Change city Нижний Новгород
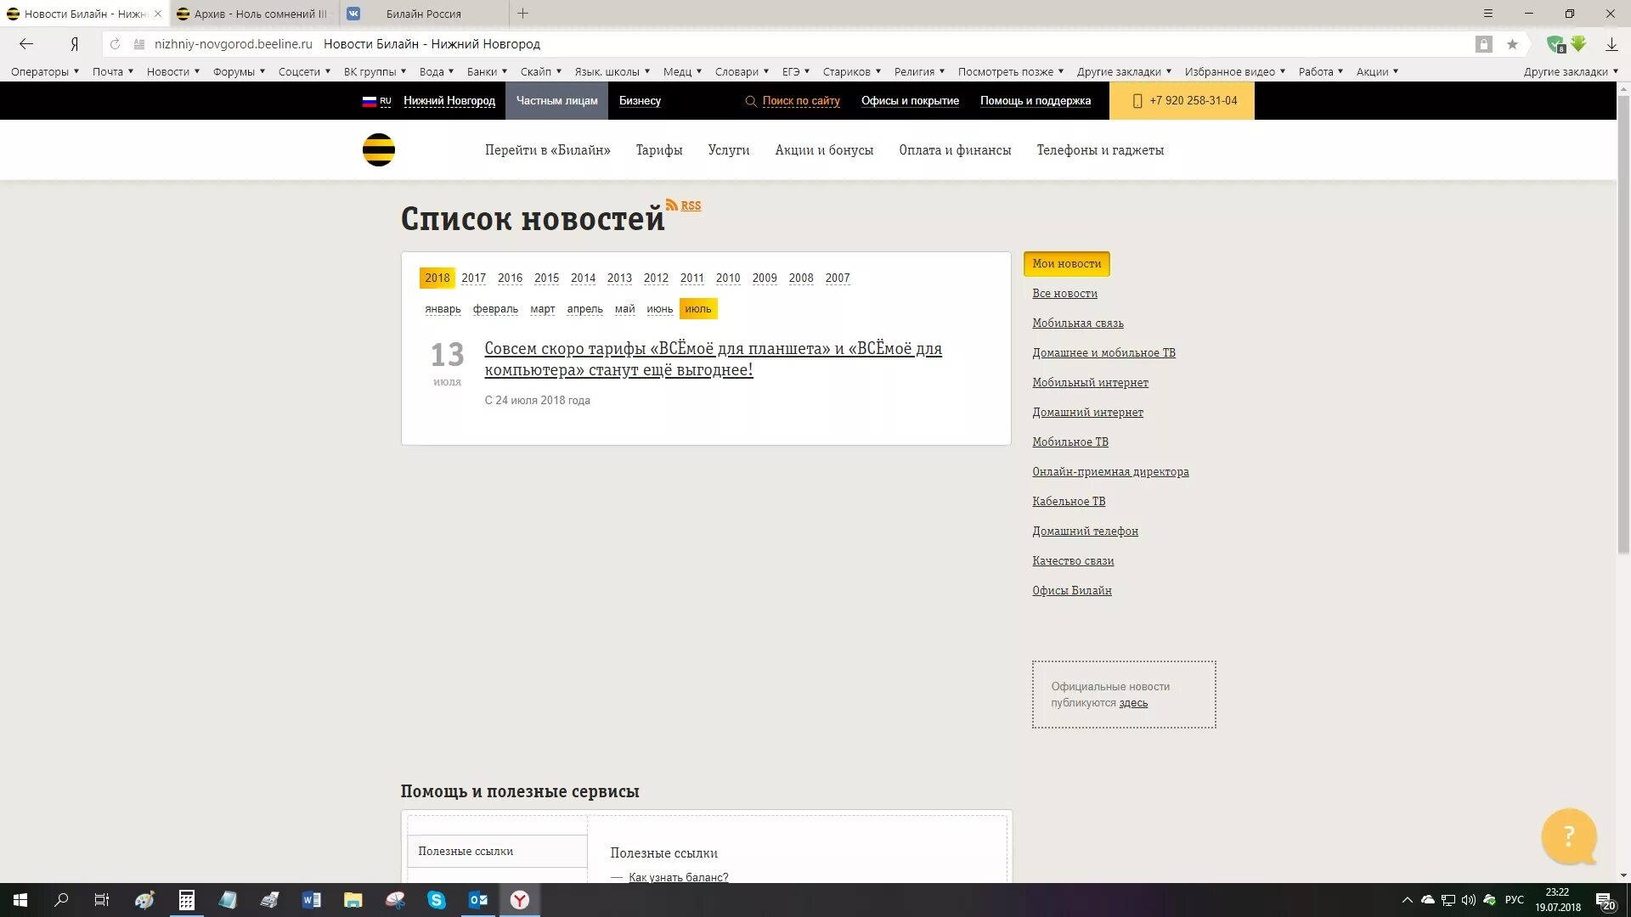1631x917 pixels. click(449, 101)
